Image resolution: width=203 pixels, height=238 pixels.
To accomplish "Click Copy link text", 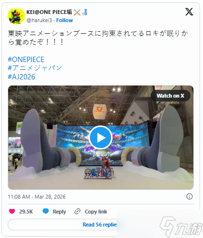I will click(x=96, y=212).
